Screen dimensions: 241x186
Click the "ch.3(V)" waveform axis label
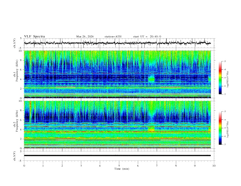coord(15,156)
